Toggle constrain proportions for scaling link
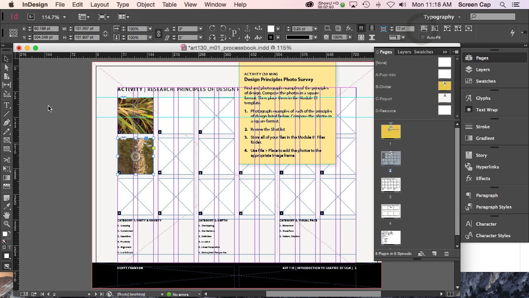This screenshot has height=298, width=529. (x=158, y=33)
